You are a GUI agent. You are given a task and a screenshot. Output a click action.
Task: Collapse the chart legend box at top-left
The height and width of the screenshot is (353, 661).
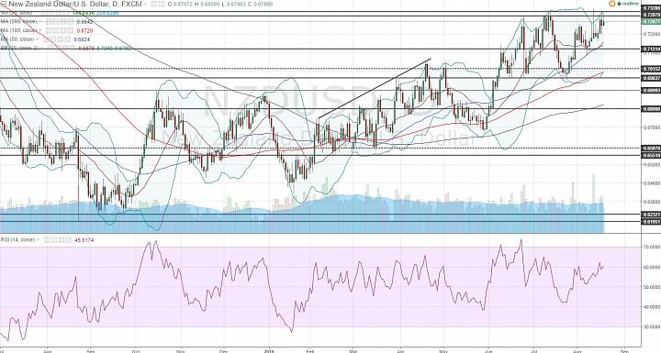[x=4, y=4]
